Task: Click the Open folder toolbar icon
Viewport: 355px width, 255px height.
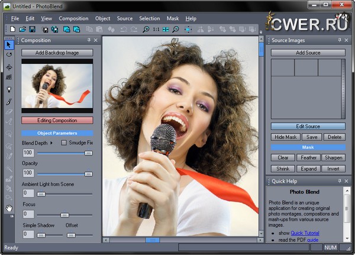Action: click(x=22, y=29)
